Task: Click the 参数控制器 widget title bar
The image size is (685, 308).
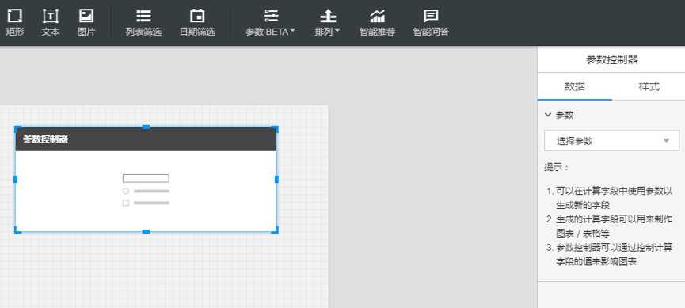Action: [146, 139]
